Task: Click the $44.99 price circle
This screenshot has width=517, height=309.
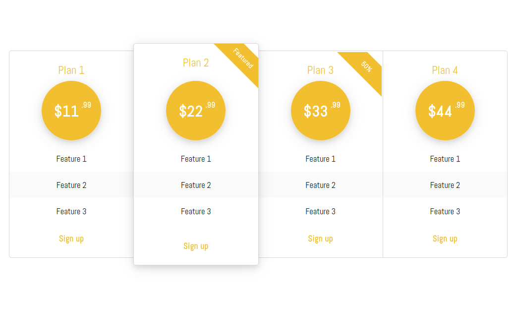Action: pyautogui.click(x=445, y=111)
